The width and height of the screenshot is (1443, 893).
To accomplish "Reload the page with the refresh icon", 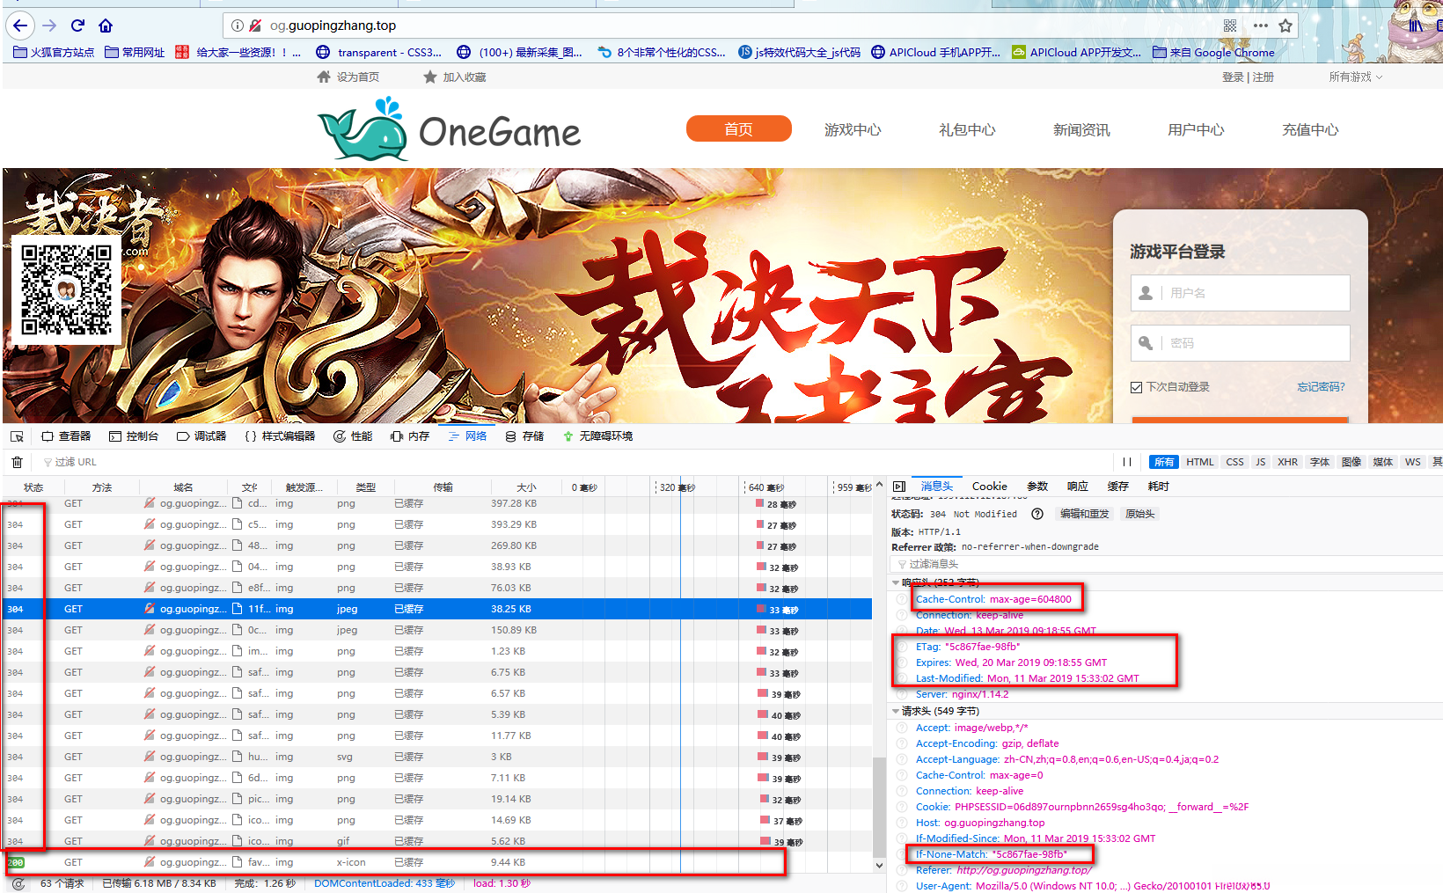I will (77, 26).
